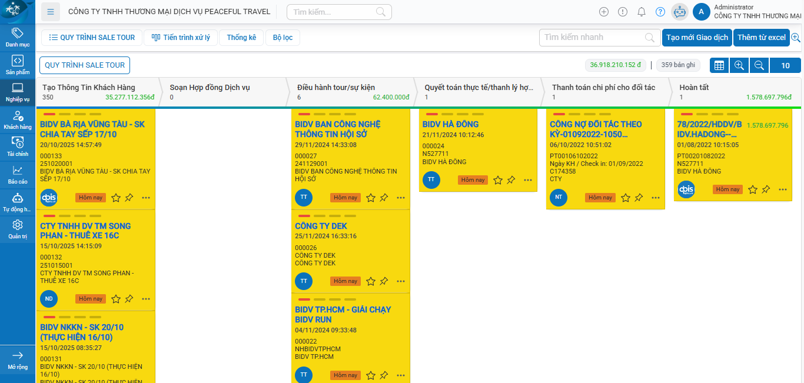The height and width of the screenshot is (383, 804).
Task: Open the AI chatbot assistant icon
Action: click(x=680, y=12)
